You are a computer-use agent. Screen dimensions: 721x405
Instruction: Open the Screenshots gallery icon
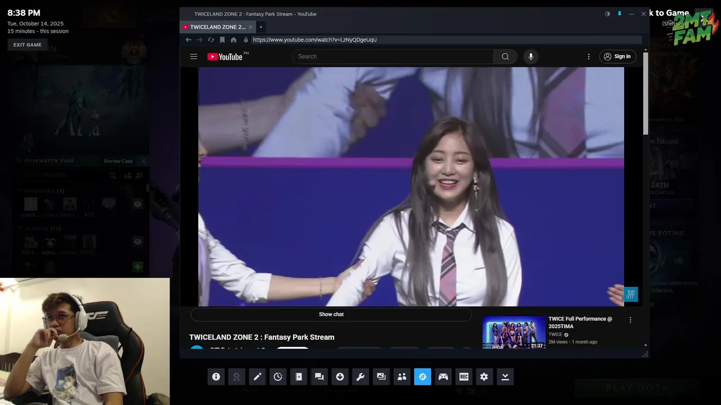pyautogui.click(x=381, y=377)
